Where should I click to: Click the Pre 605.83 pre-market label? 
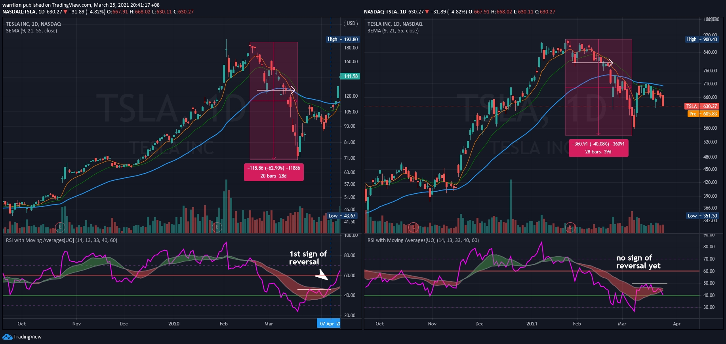(x=703, y=114)
